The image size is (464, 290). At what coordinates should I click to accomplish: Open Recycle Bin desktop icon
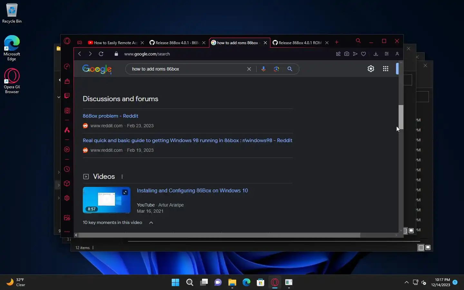12,14
